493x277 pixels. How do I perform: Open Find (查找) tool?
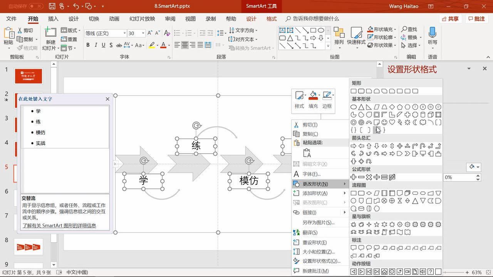coord(409,29)
